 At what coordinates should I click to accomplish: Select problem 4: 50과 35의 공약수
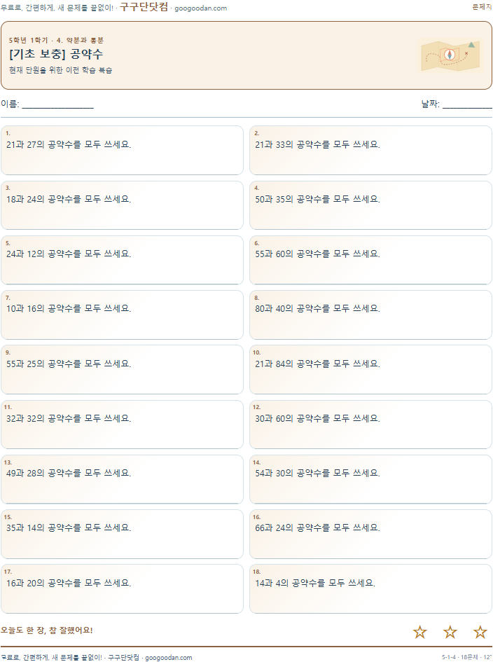click(370, 205)
